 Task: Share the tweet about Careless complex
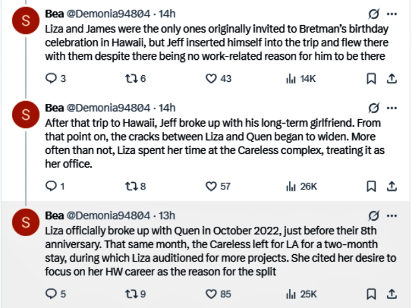392,187
